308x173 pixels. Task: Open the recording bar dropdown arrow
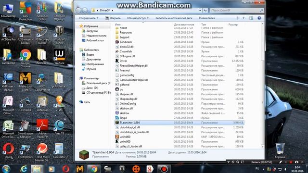pos(229,162)
